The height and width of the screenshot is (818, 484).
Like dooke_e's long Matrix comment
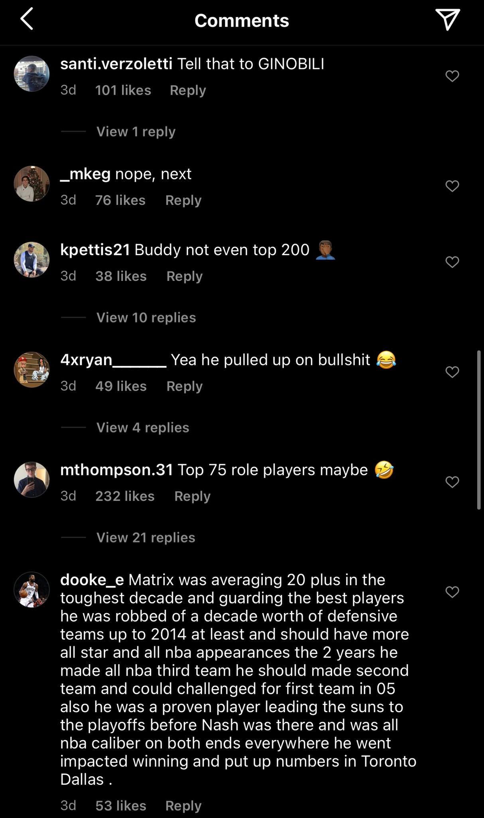pyautogui.click(x=452, y=592)
